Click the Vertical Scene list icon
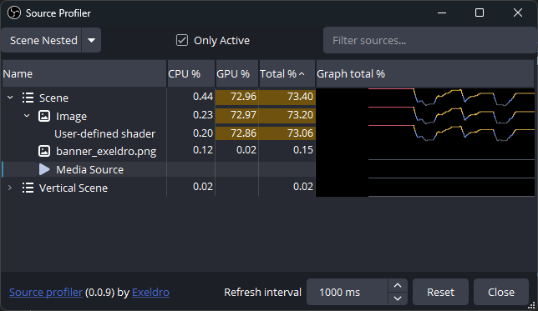 (28, 188)
